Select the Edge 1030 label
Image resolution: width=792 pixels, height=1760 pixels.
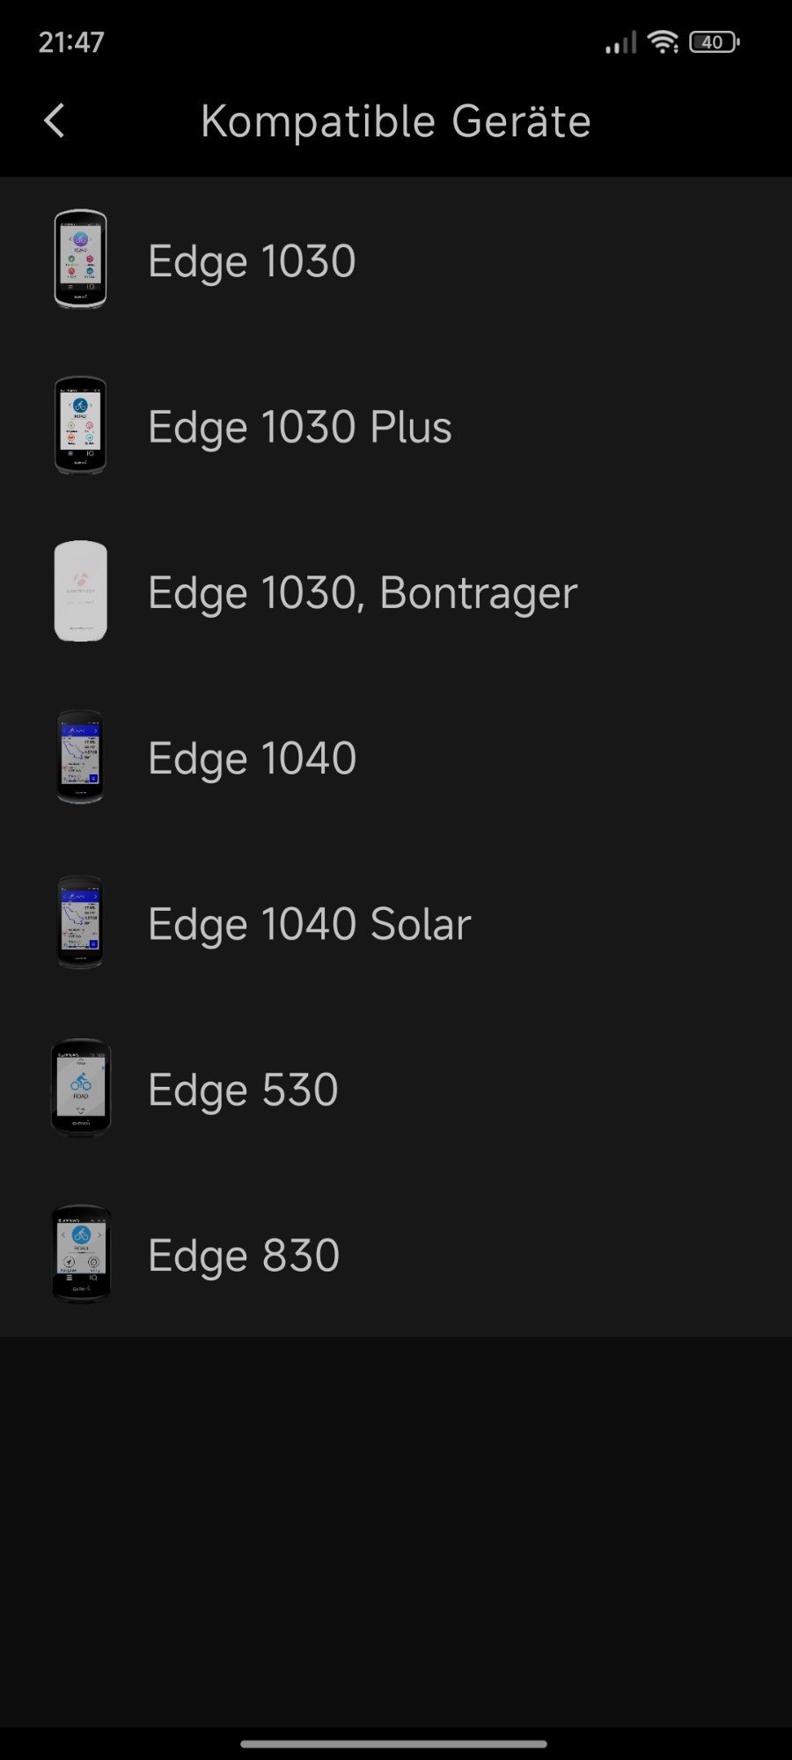pyautogui.click(x=252, y=261)
